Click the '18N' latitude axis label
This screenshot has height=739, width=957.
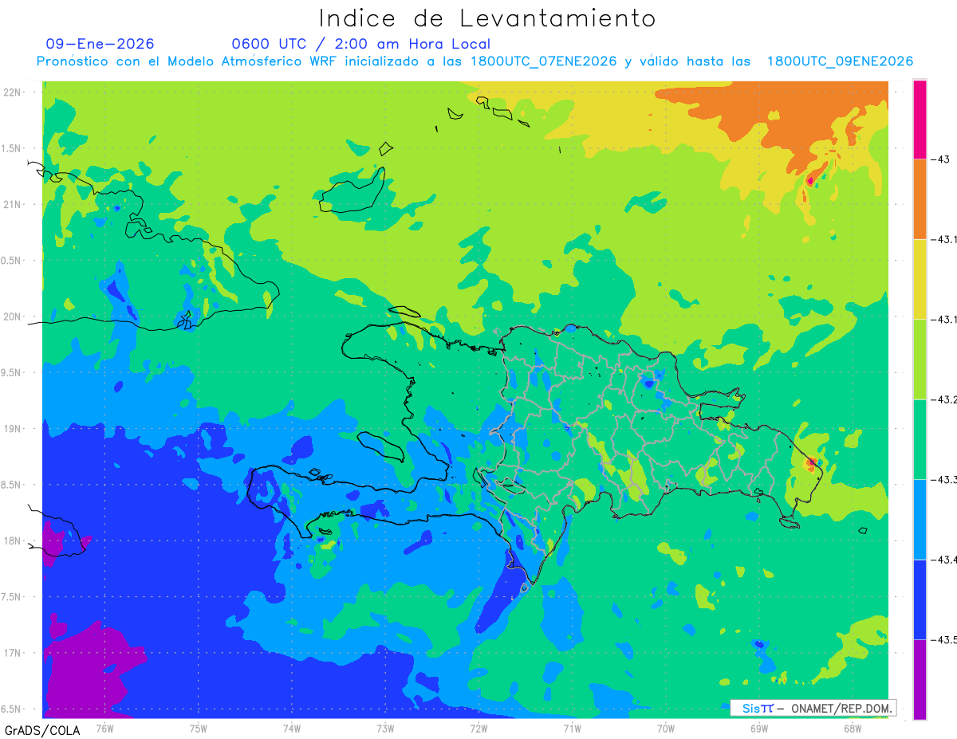pyautogui.click(x=12, y=541)
